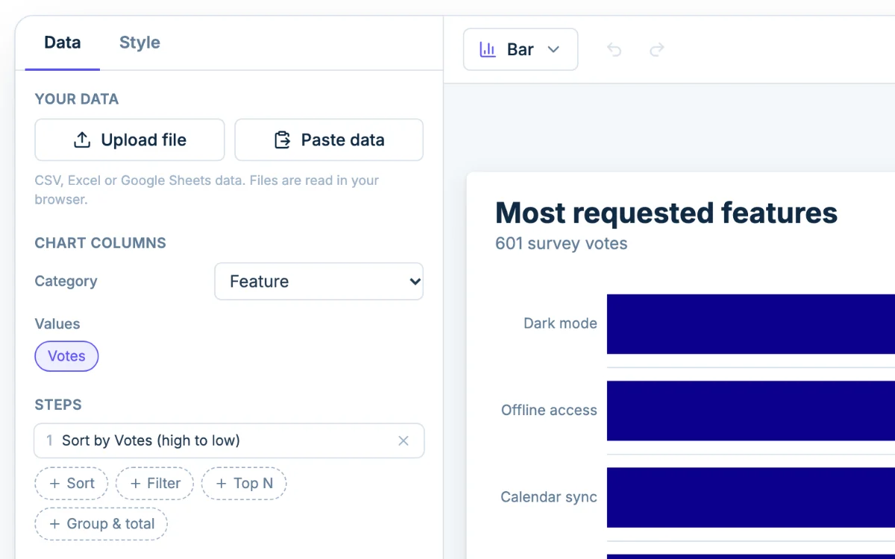This screenshot has height=559, width=895.
Task: Click the Calendar sync bar in chart
Action: point(751,497)
